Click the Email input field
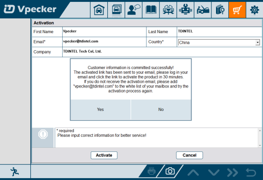The height and width of the screenshot is (180, 263). click(104, 42)
